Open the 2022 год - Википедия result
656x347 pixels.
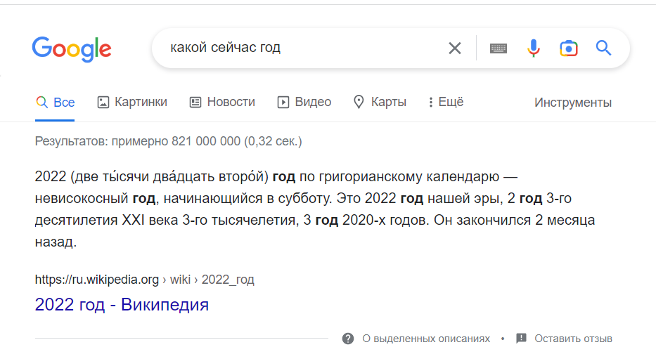[x=122, y=305]
